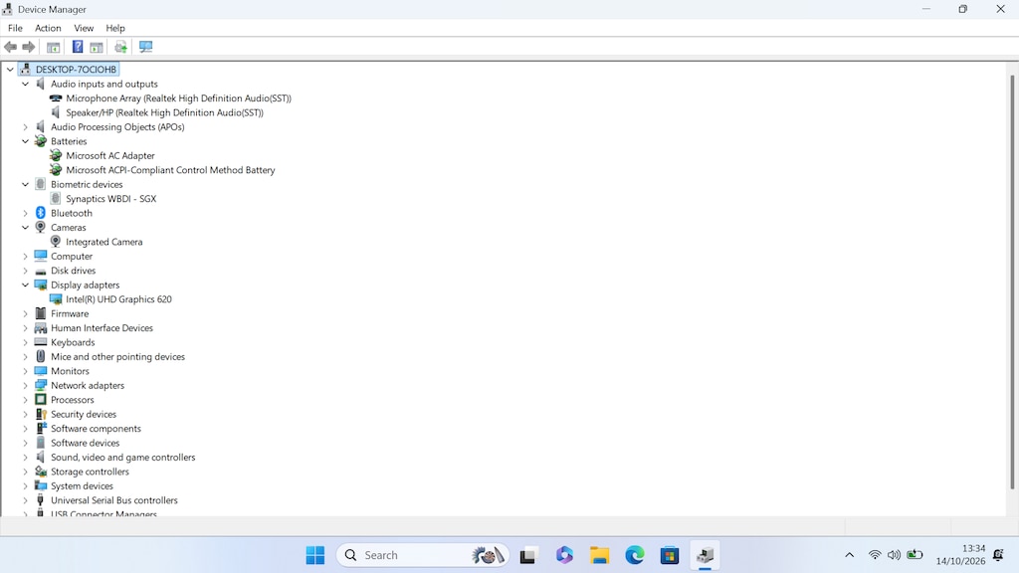This screenshot has height=573, width=1019.
Task: Select the Software components label
Action: pos(96,428)
